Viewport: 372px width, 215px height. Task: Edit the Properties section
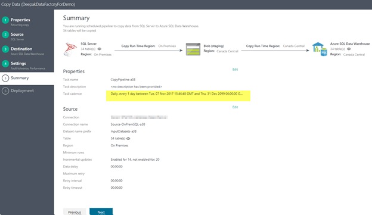[235, 70]
